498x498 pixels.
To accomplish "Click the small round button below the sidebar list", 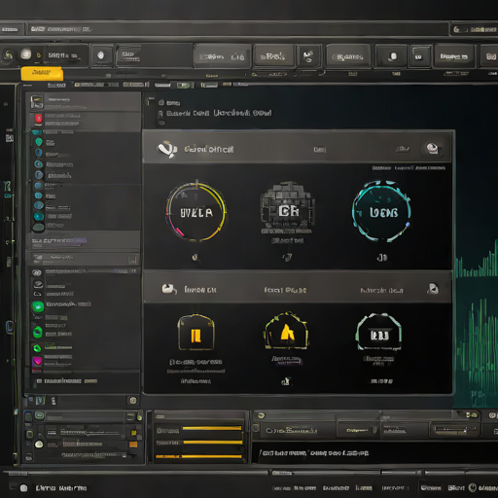I will click(x=133, y=401).
